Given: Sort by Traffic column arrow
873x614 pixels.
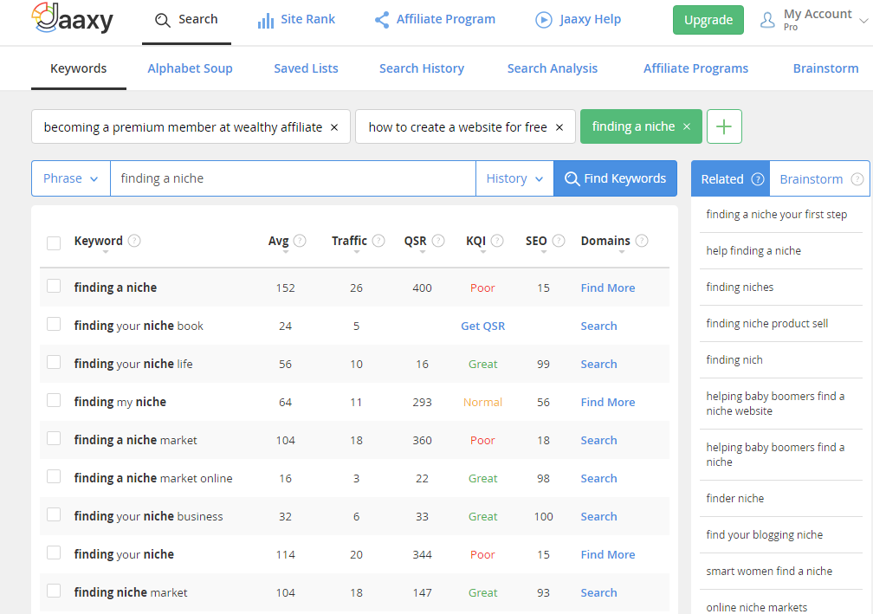Looking at the screenshot, I should click(x=357, y=252).
